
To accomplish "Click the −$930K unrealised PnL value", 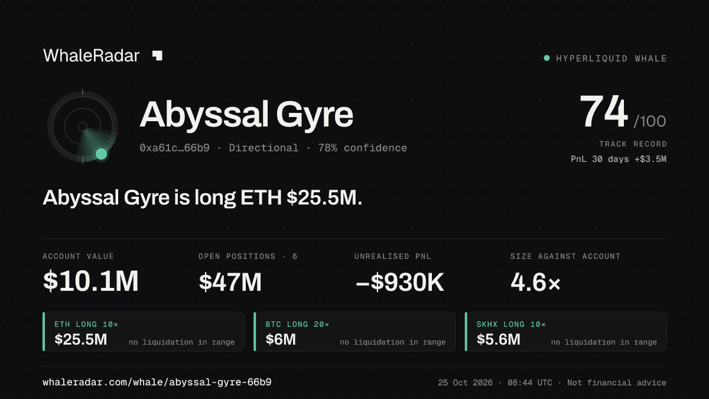I will tap(399, 282).
